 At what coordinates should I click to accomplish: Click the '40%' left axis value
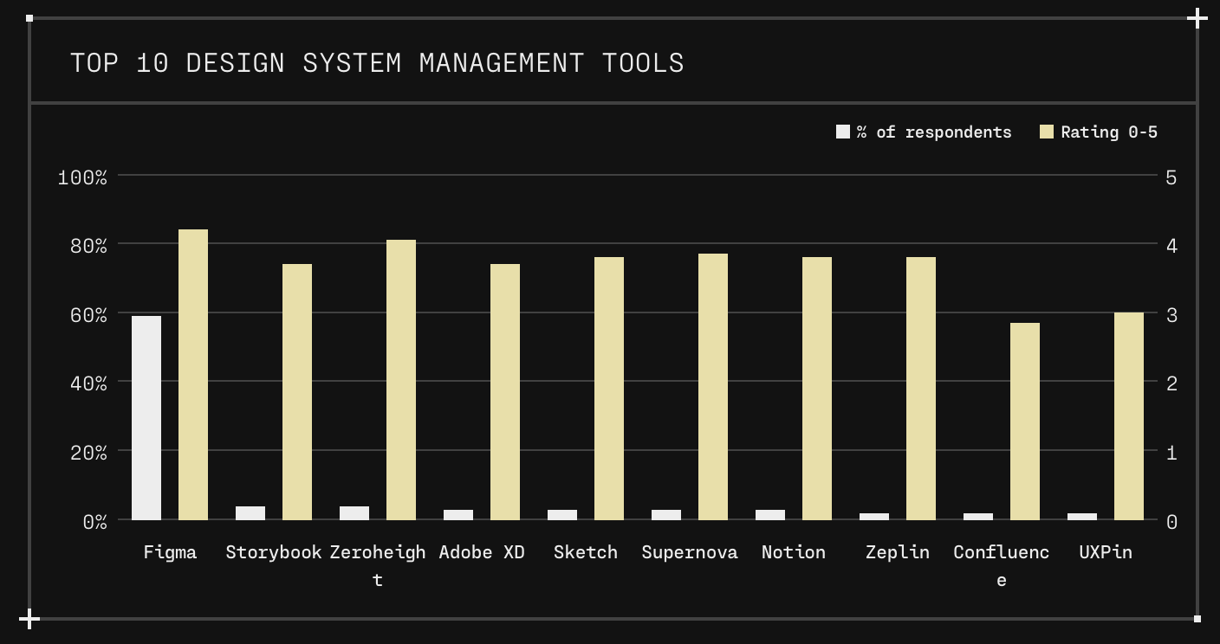pyautogui.click(x=88, y=383)
